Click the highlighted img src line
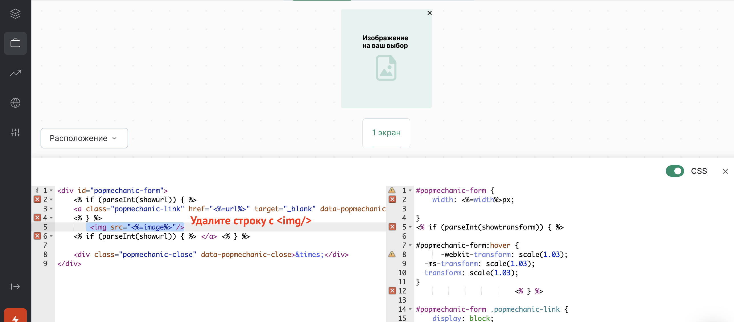 pyautogui.click(x=135, y=227)
